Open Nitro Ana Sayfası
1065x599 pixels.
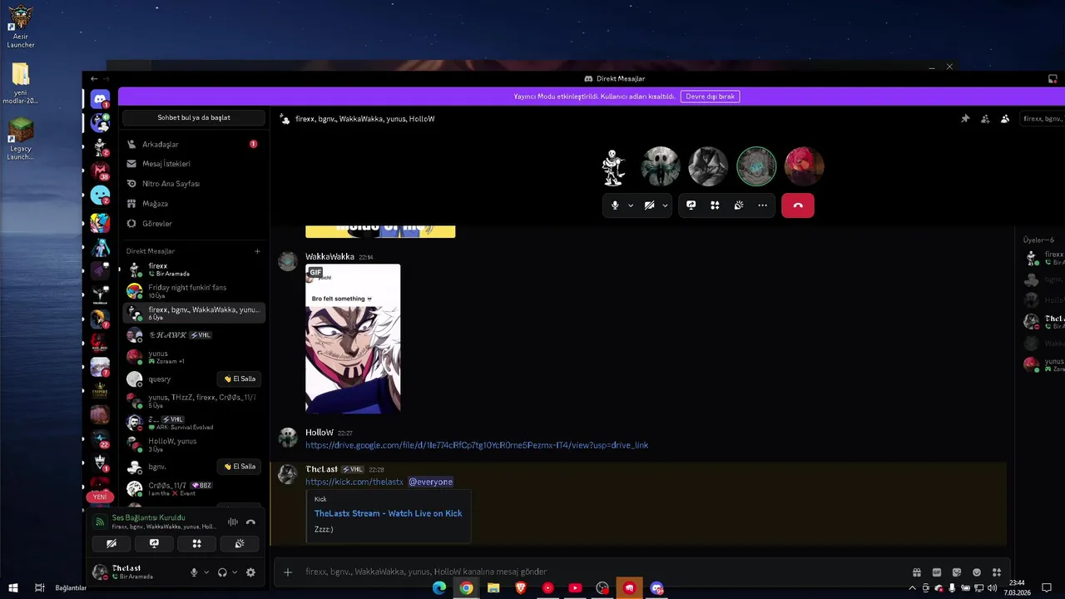pos(192,184)
